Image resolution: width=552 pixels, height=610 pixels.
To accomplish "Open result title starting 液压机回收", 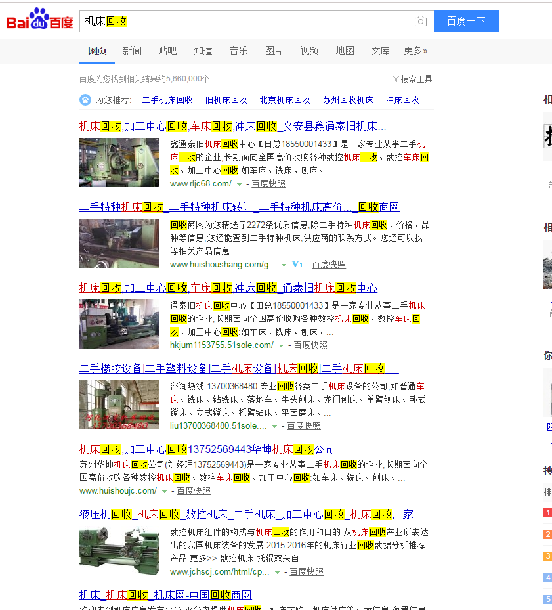I will [246, 514].
